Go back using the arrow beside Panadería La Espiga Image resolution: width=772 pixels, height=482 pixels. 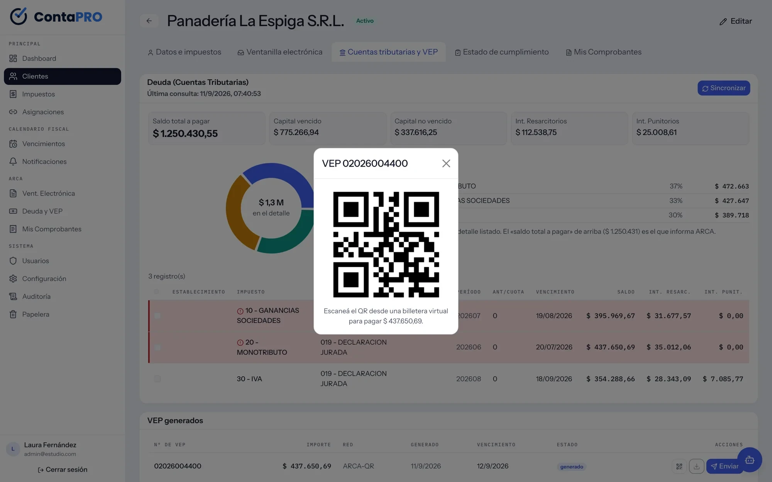[149, 21]
